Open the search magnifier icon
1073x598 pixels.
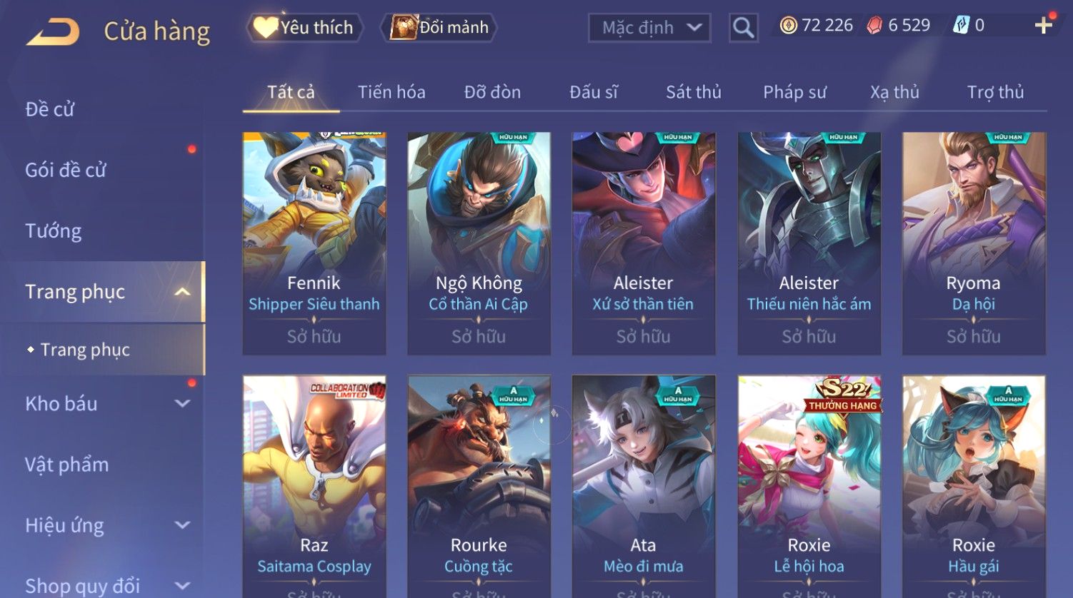(x=743, y=28)
